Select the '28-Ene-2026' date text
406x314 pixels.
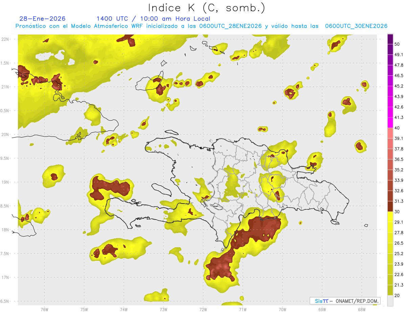click(43, 19)
